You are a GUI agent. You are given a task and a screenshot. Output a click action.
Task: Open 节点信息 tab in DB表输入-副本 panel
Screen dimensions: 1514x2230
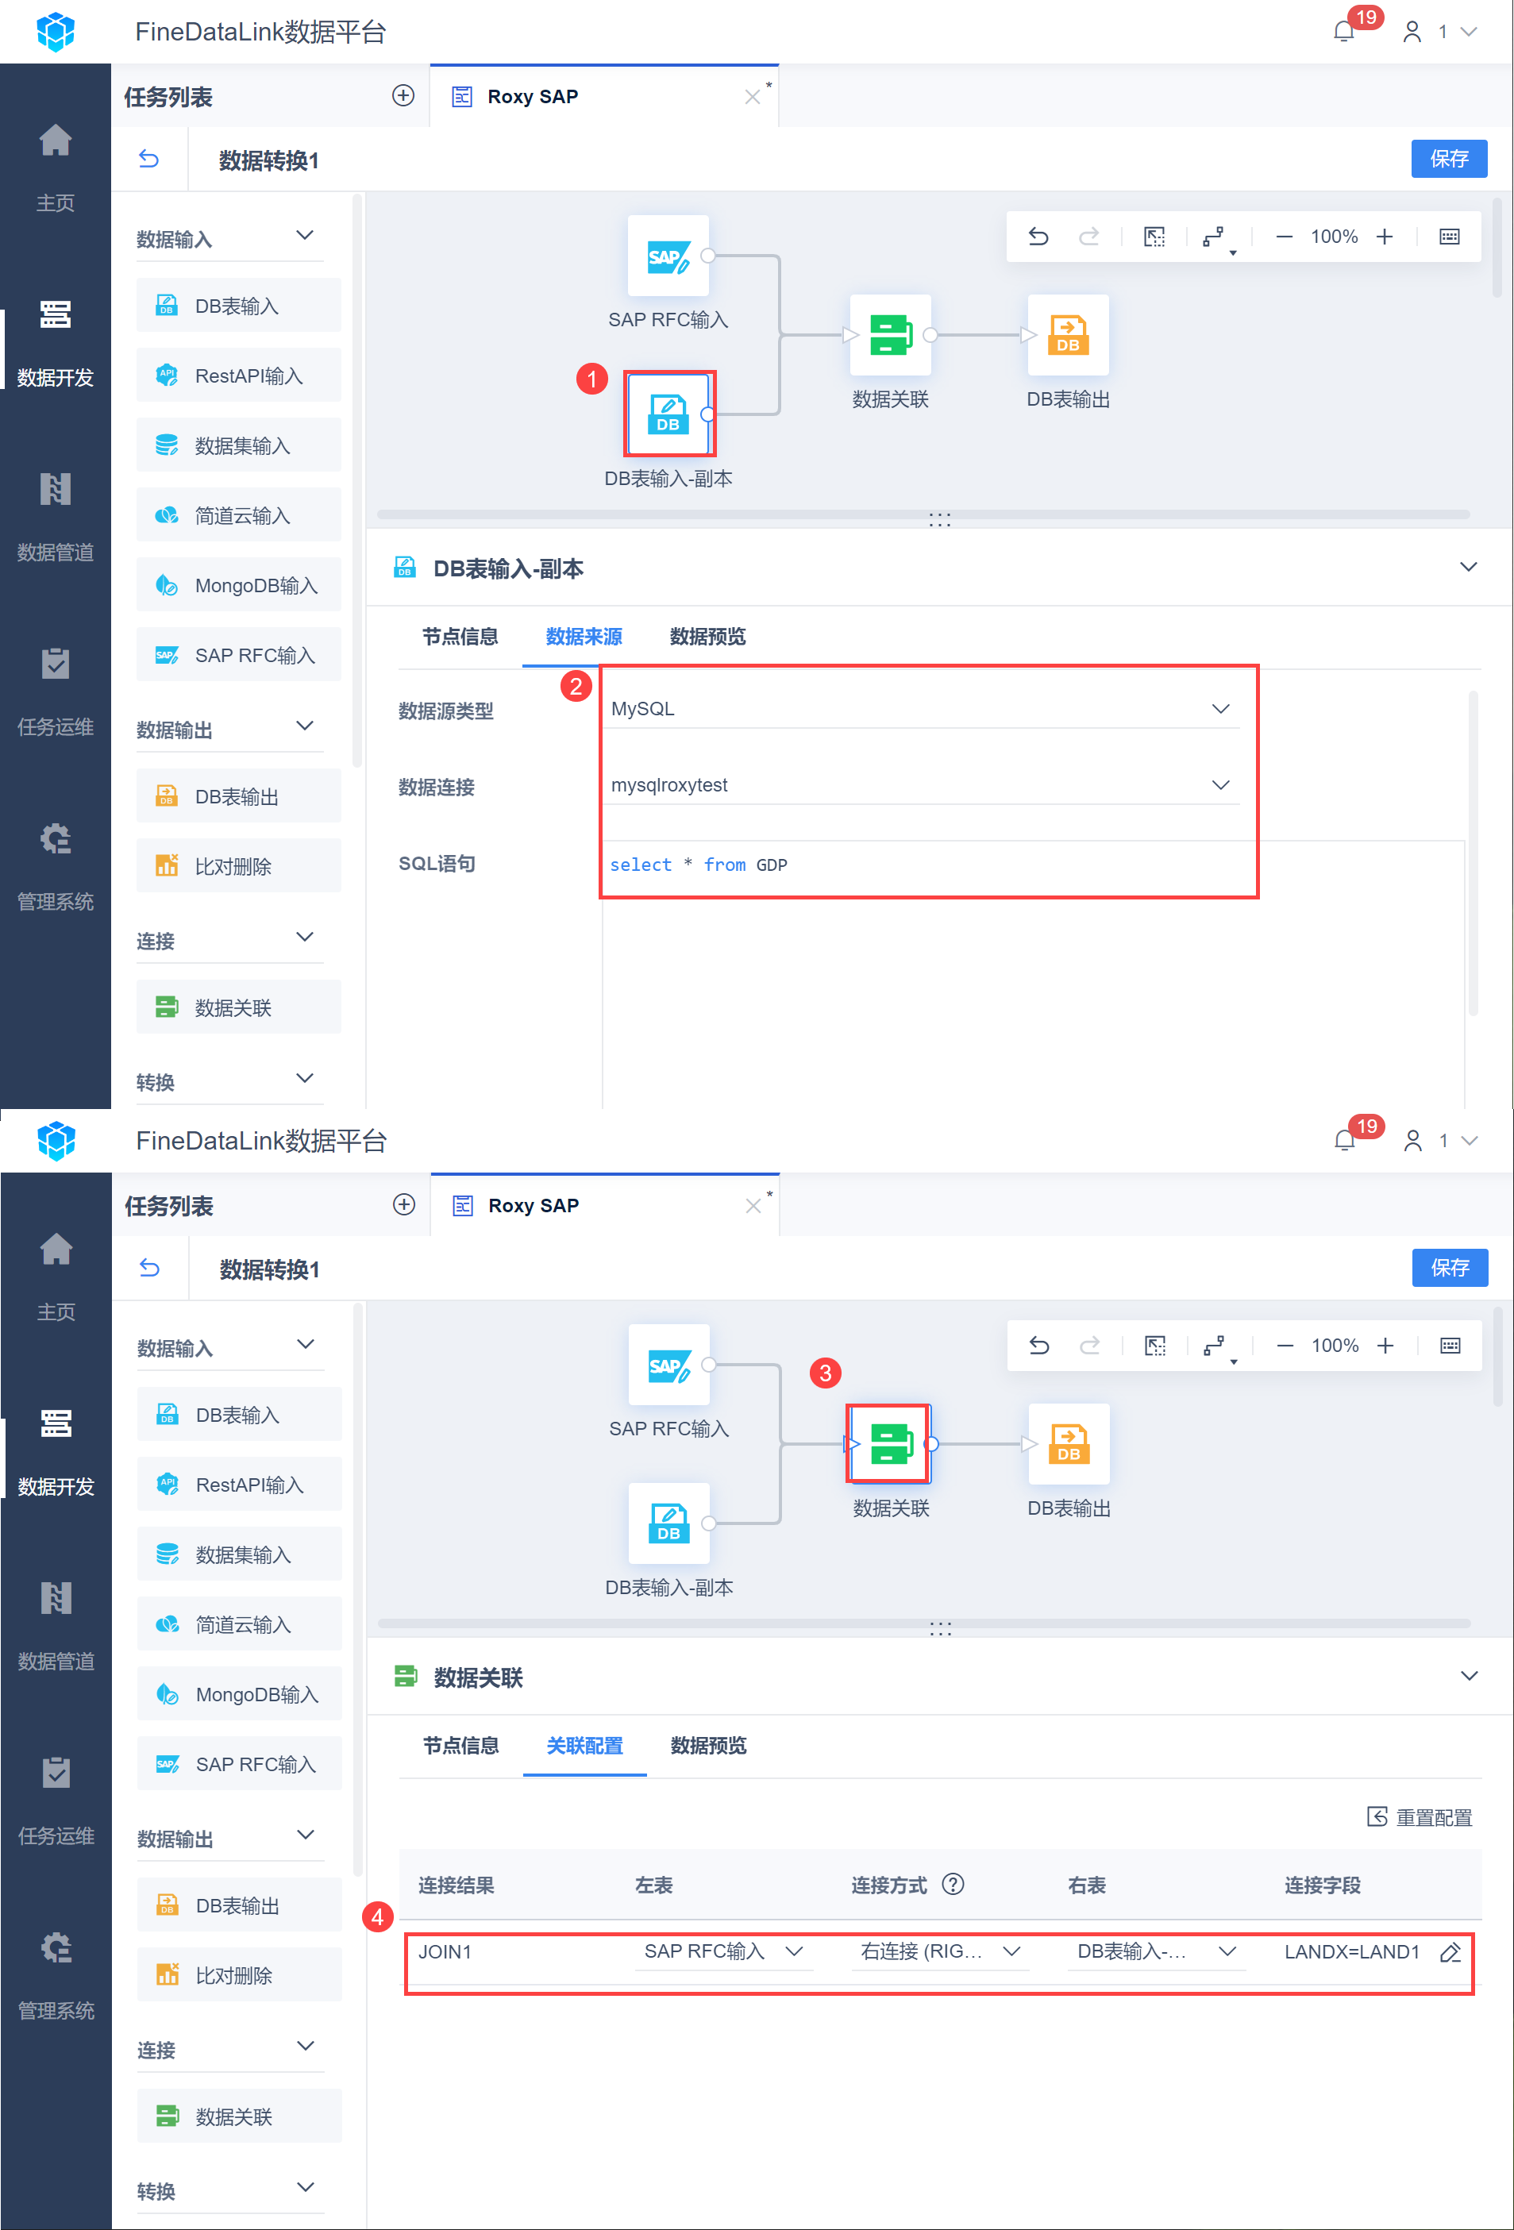pos(460,636)
